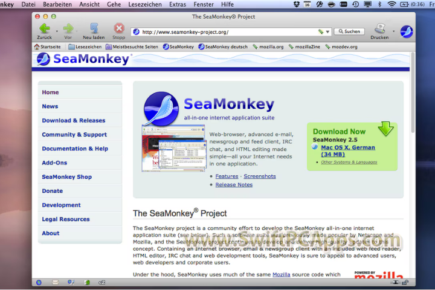Click the green download arrow icon
The width and height of the screenshot is (435, 290).
pyautogui.click(x=385, y=129)
